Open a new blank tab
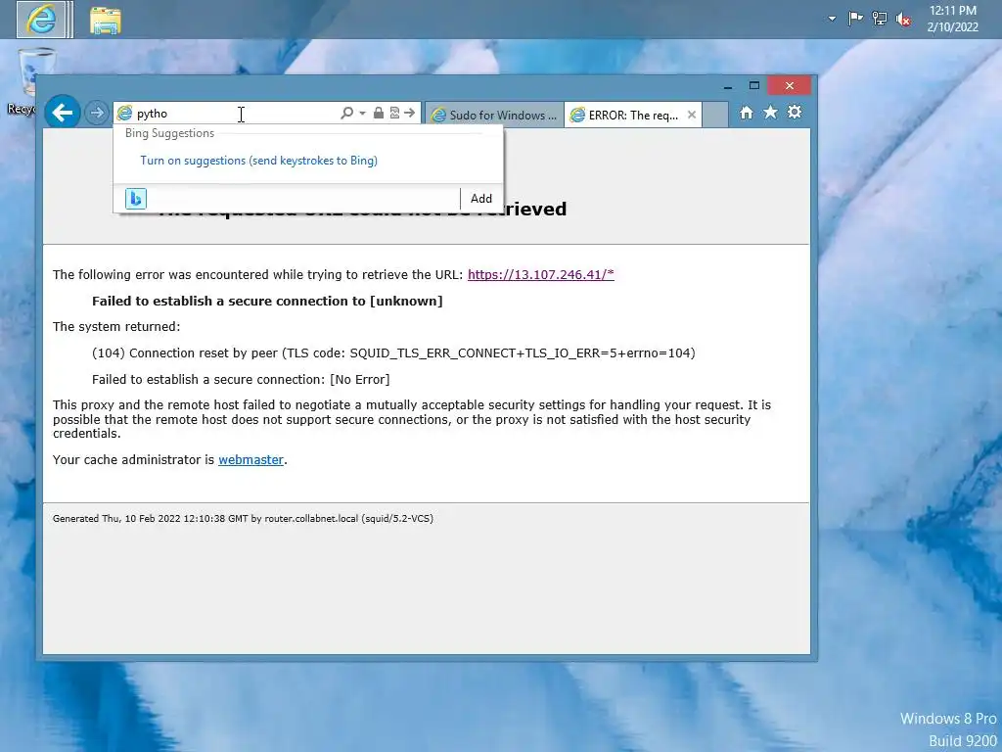 click(715, 116)
